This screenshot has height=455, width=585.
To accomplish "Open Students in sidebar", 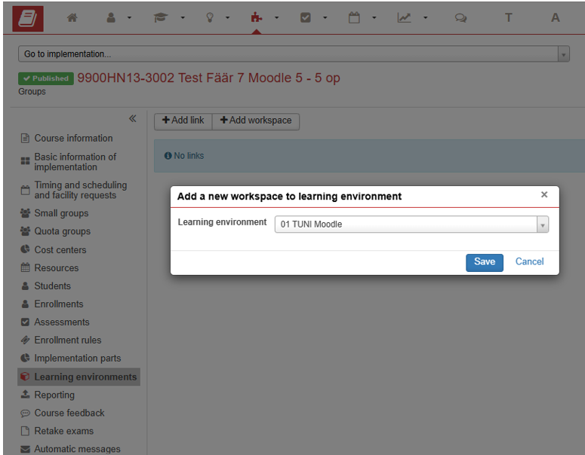I will click(52, 286).
